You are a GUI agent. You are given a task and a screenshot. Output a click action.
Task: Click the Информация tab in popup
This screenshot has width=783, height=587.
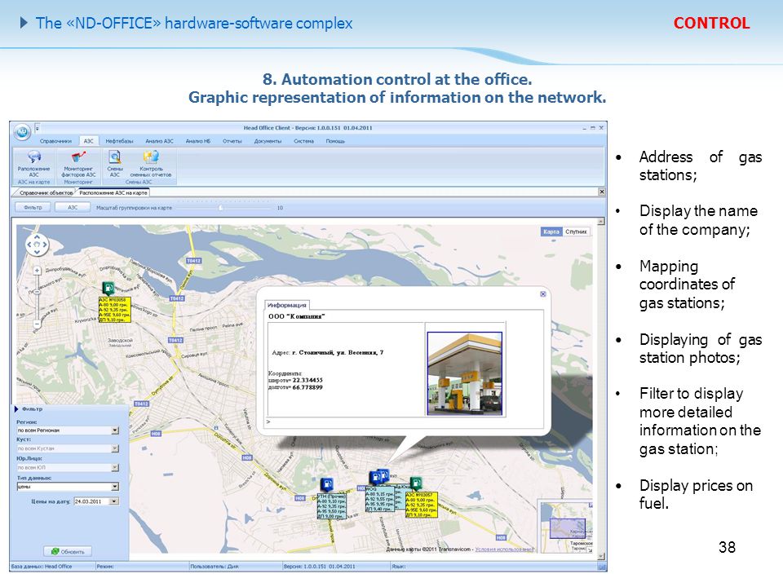coord(287,305)
